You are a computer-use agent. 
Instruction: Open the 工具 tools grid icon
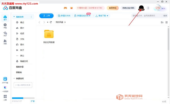coord(5,97)
